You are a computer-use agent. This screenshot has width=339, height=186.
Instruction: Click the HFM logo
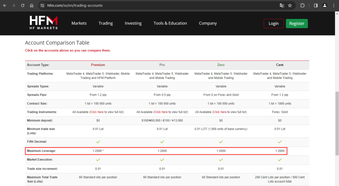click(x=44, y=23)
